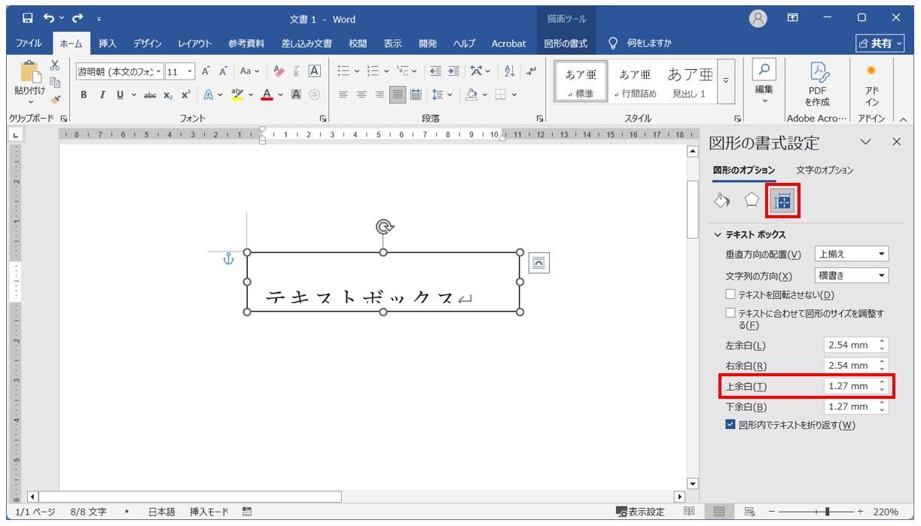921x526 pixels.
Task: Click the 共有 share button
Action: pos(880,44)
